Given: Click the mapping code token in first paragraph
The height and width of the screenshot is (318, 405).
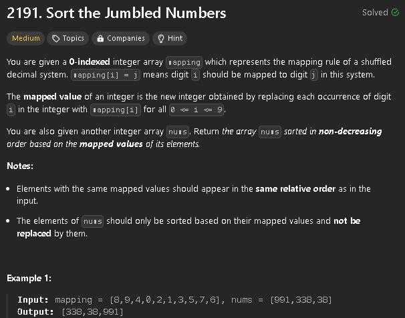Looking at the screenshot, I should [184, 62].
